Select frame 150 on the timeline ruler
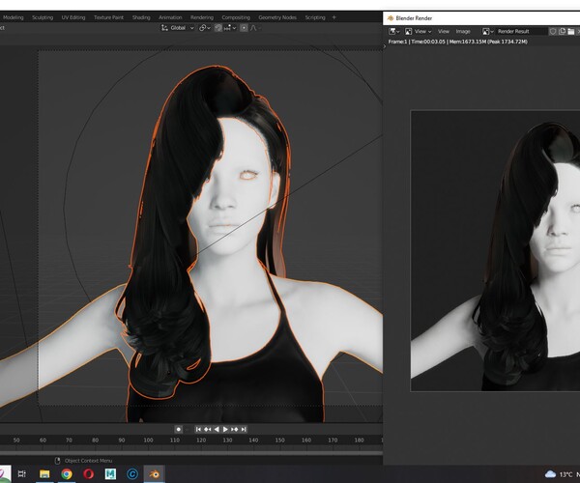The height and width of the screenshot is (483, 580). (x=280, y=440)
